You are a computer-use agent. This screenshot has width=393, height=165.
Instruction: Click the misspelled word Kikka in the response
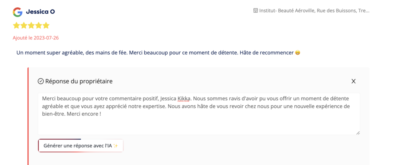(184, 99)
